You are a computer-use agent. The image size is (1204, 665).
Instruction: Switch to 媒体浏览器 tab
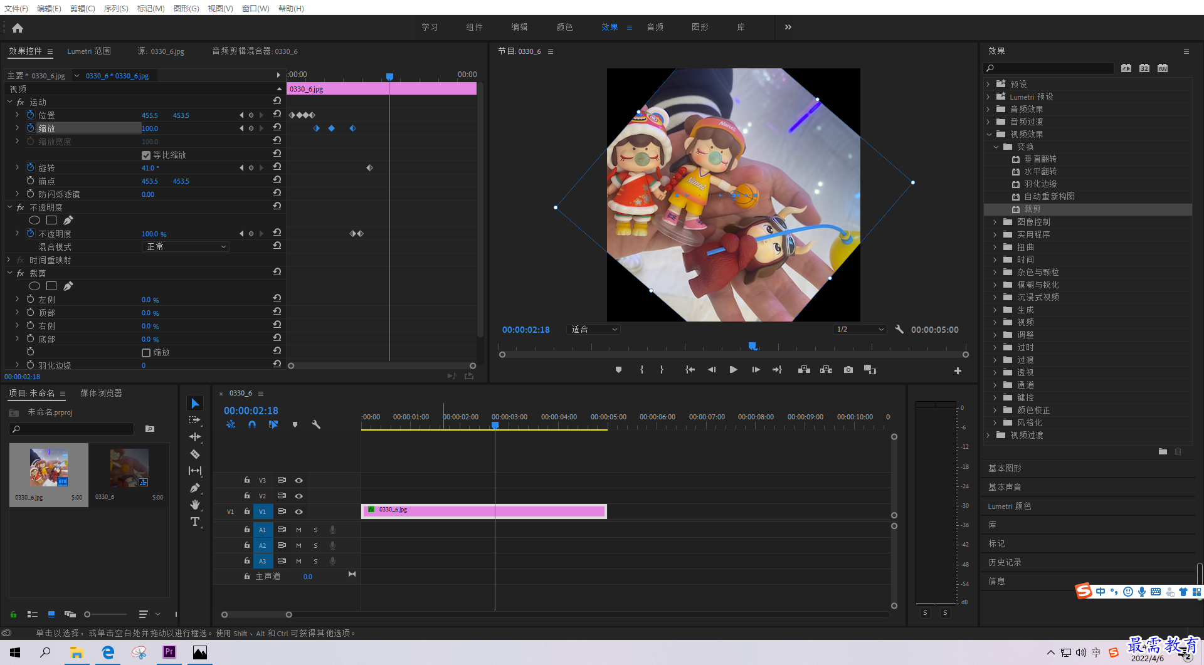101,393
